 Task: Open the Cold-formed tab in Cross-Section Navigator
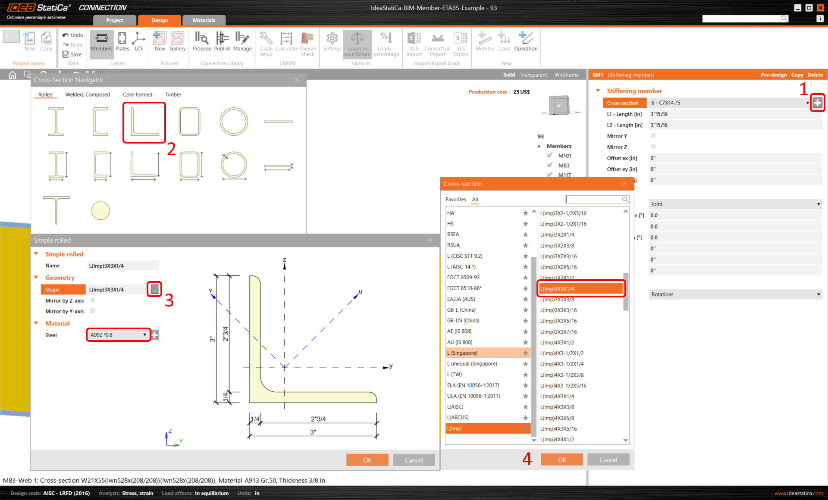click(x=137, y=94)
